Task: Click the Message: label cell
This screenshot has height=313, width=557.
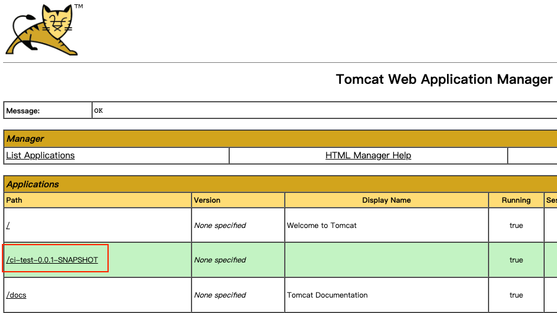Action: [48, 110]
